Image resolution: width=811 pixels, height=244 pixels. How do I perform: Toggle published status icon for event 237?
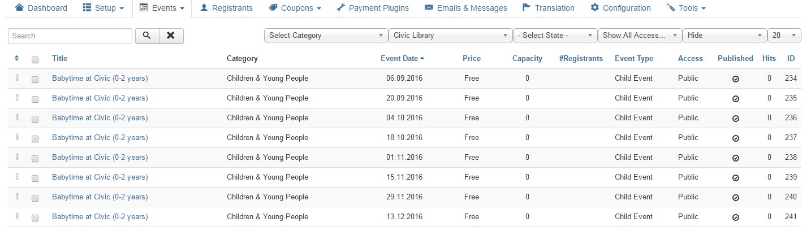tap(735, 138)
